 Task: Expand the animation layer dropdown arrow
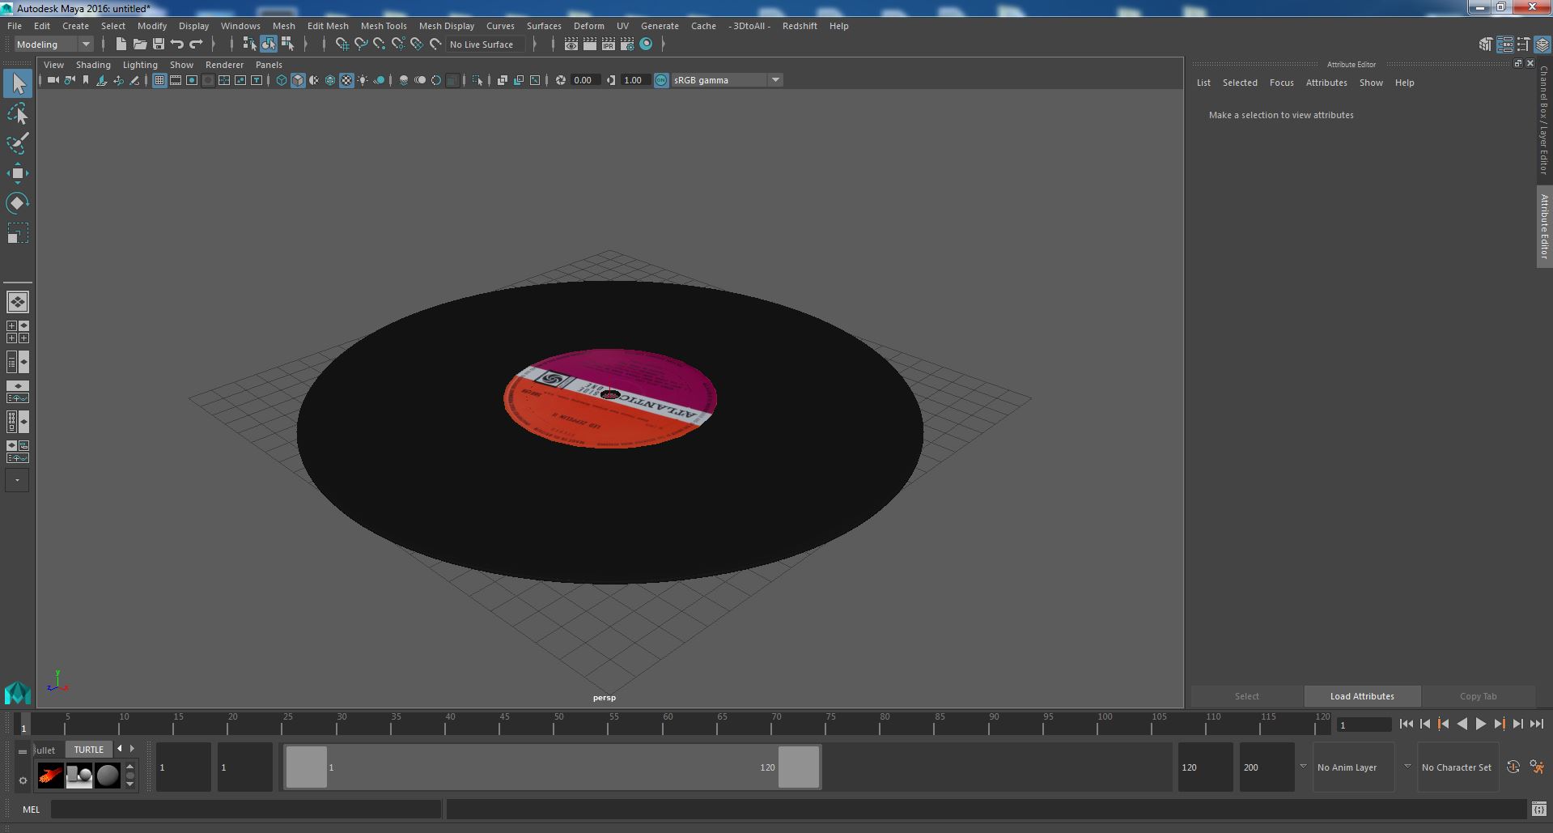coord(1303,767)
